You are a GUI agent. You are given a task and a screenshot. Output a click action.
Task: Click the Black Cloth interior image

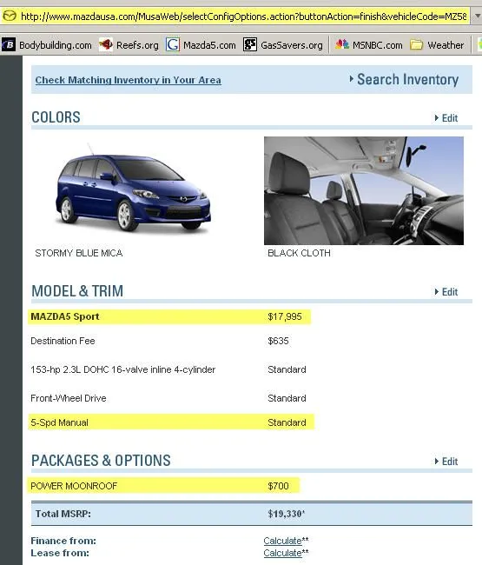point(364,190)
